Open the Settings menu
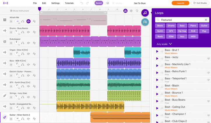The image size is (211, 123). point(55,3)
